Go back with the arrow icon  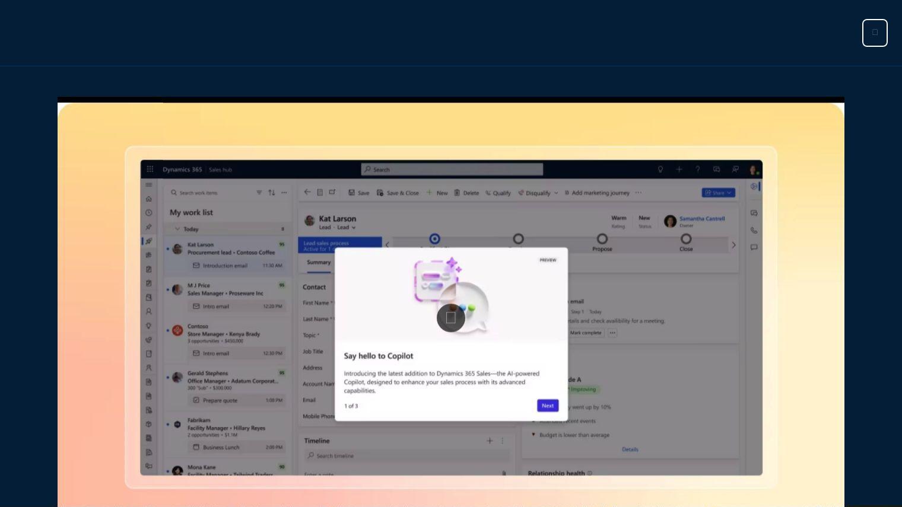(x=307, y=192)
